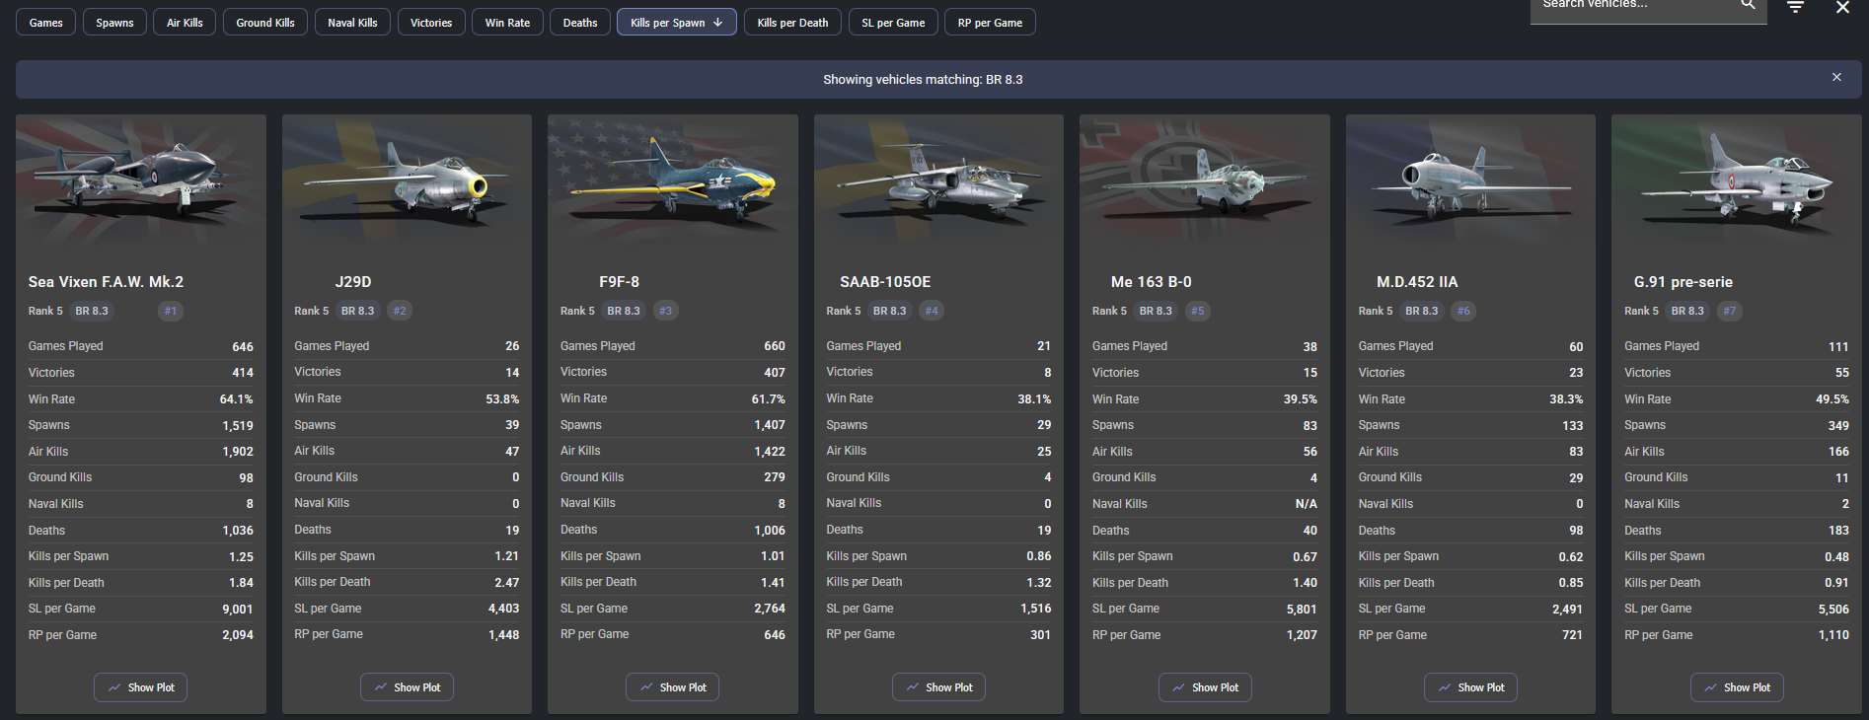The height and width of the screenshot is (720, 1869).
Task: Open the filter list icon
Action: tap(1796, 7)
